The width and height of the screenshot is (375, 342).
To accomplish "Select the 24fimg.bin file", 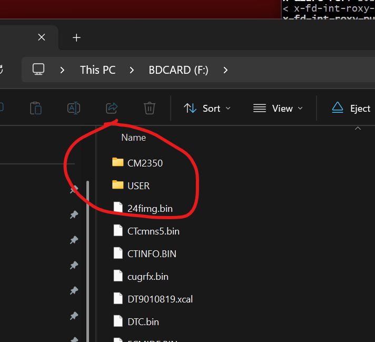I will coord(150,208).
